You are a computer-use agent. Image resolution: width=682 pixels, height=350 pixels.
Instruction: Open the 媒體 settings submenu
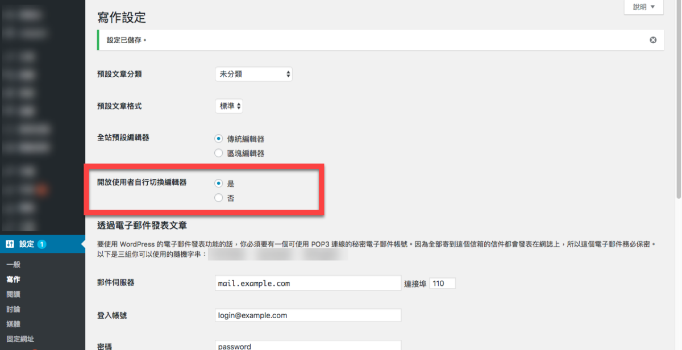pos(14,324)
